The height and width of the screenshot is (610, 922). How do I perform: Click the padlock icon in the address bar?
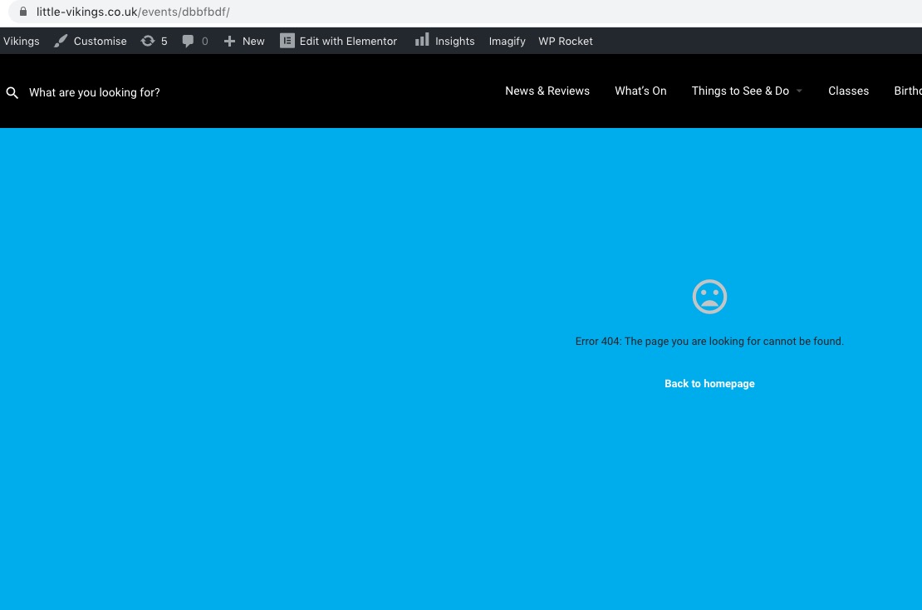22,12
